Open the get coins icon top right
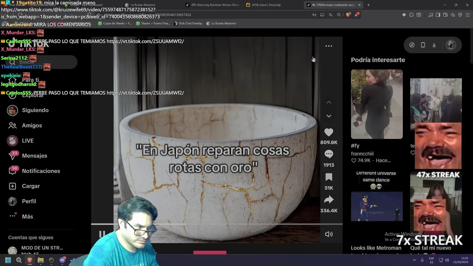 coord(412,45)
